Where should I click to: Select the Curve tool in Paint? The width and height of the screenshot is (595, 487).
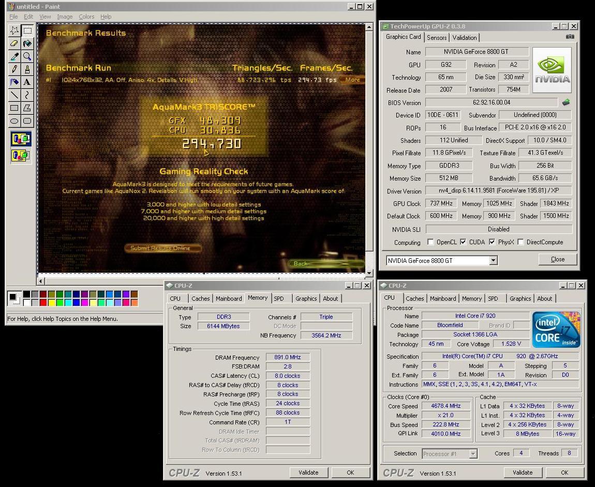27,95
